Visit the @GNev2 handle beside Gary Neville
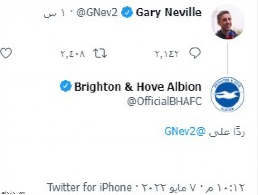Screen dimensions: 258x195 point(97,13)
